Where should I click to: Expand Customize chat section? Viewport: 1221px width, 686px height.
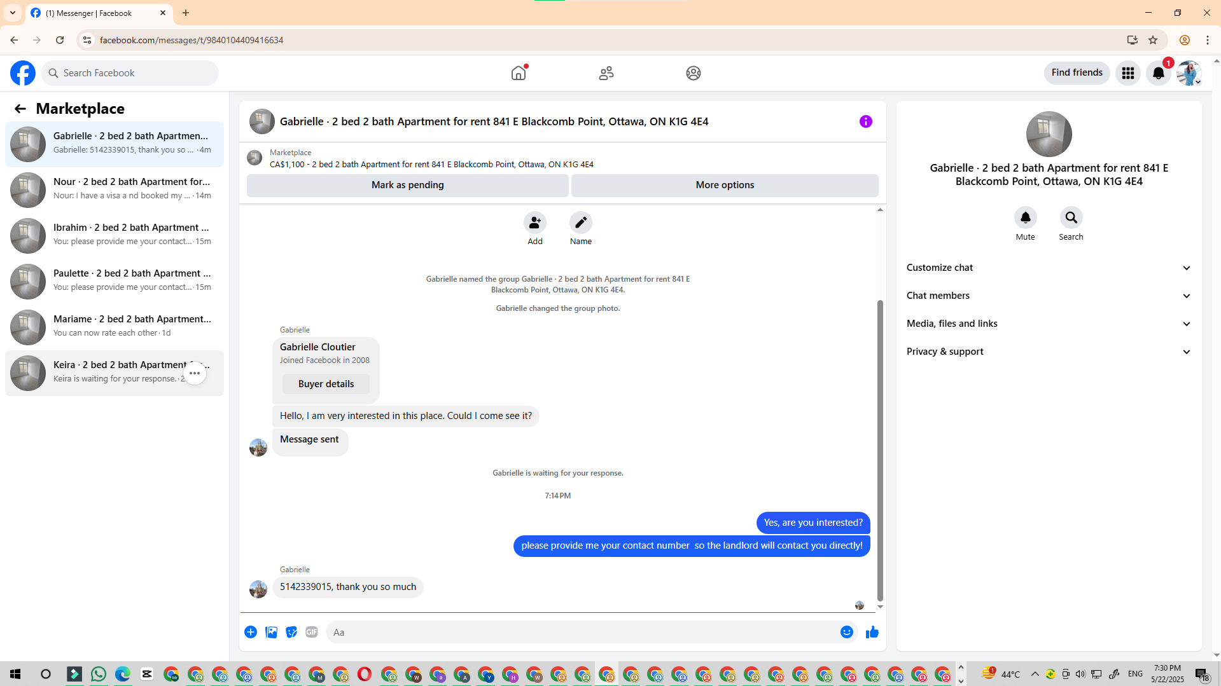point(1049,268)
